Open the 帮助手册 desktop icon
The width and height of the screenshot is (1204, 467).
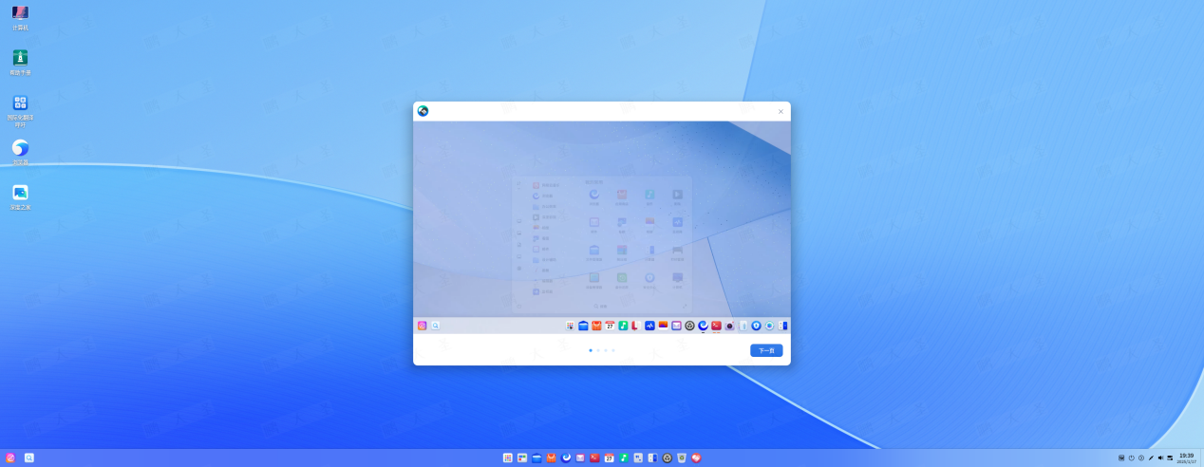20,63
